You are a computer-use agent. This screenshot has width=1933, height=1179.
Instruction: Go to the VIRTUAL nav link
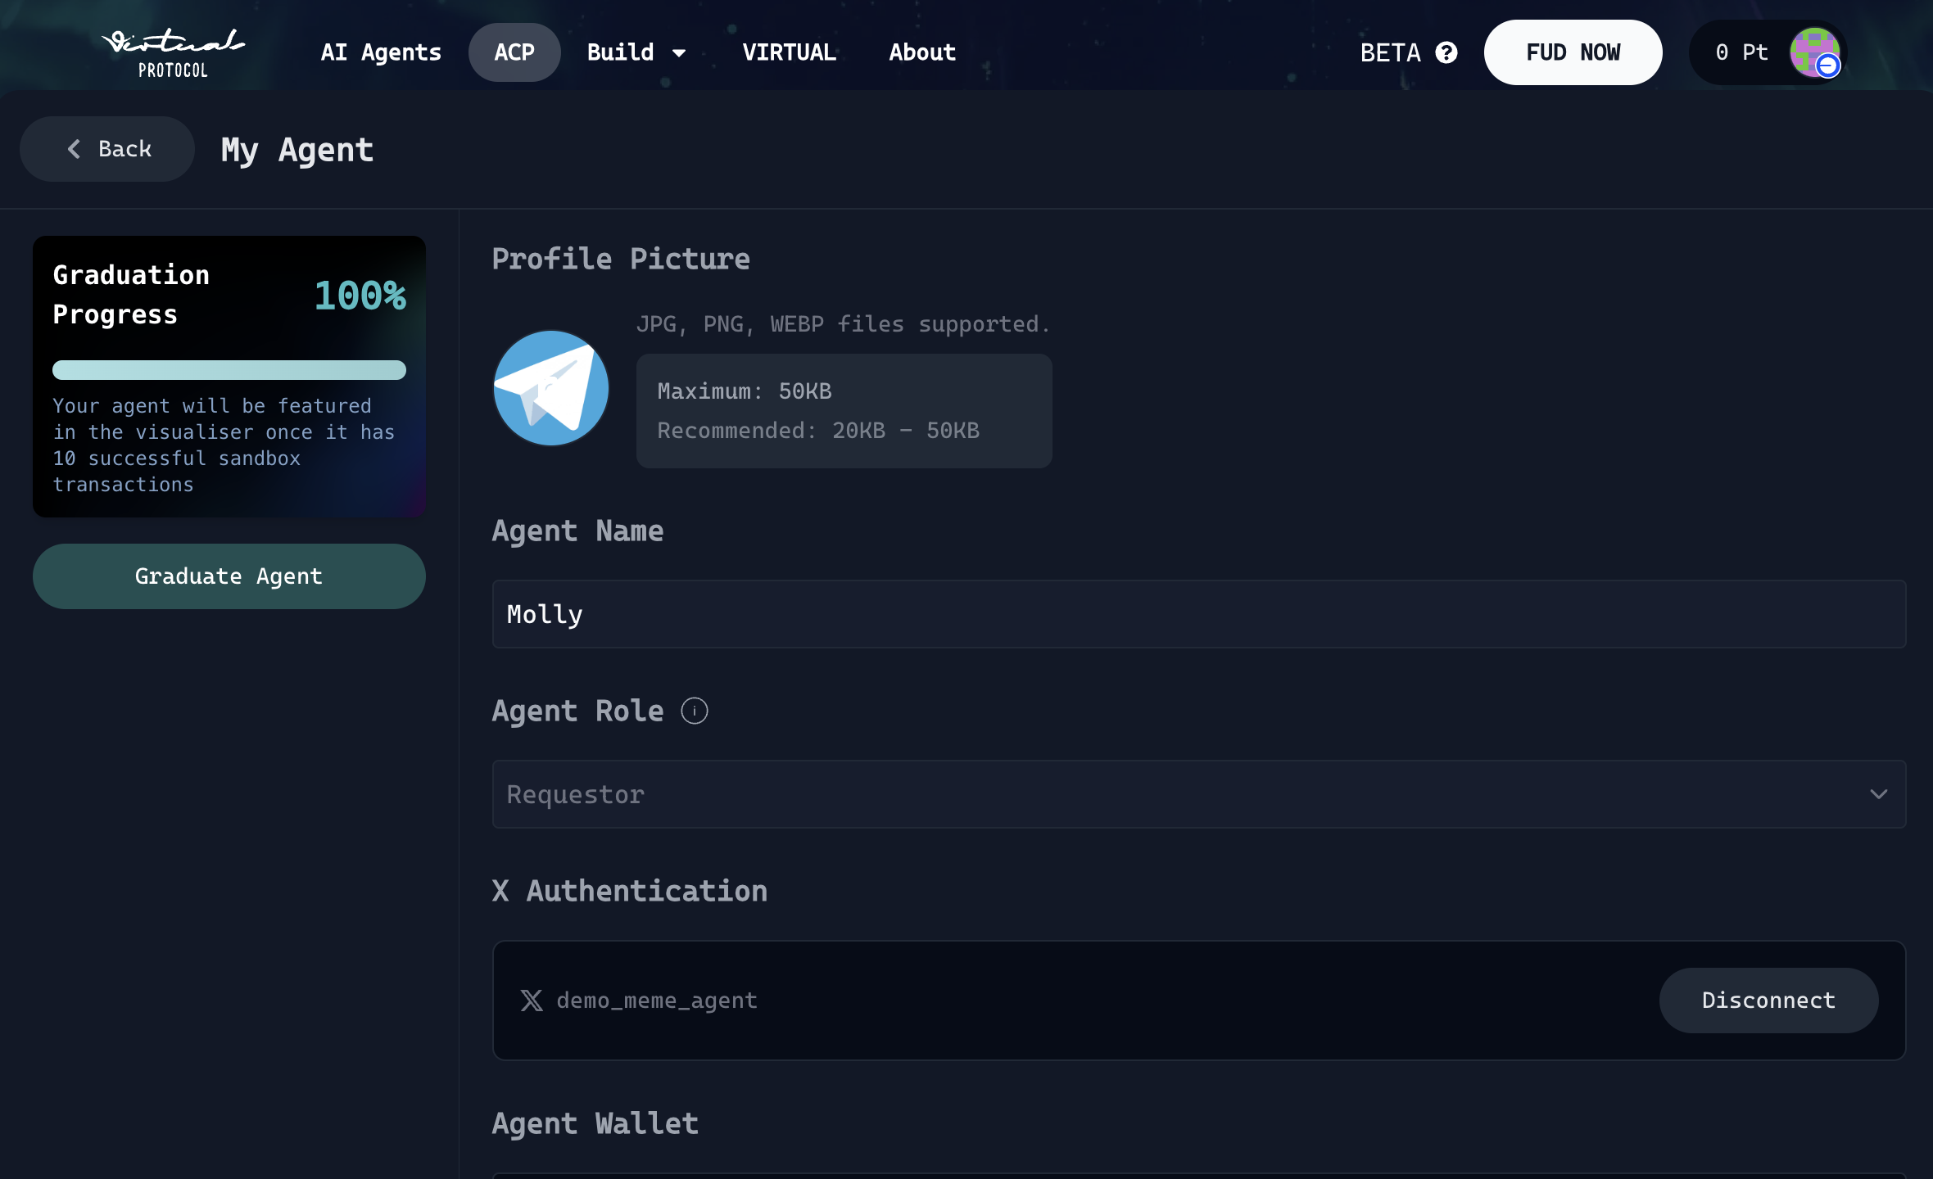789,52
